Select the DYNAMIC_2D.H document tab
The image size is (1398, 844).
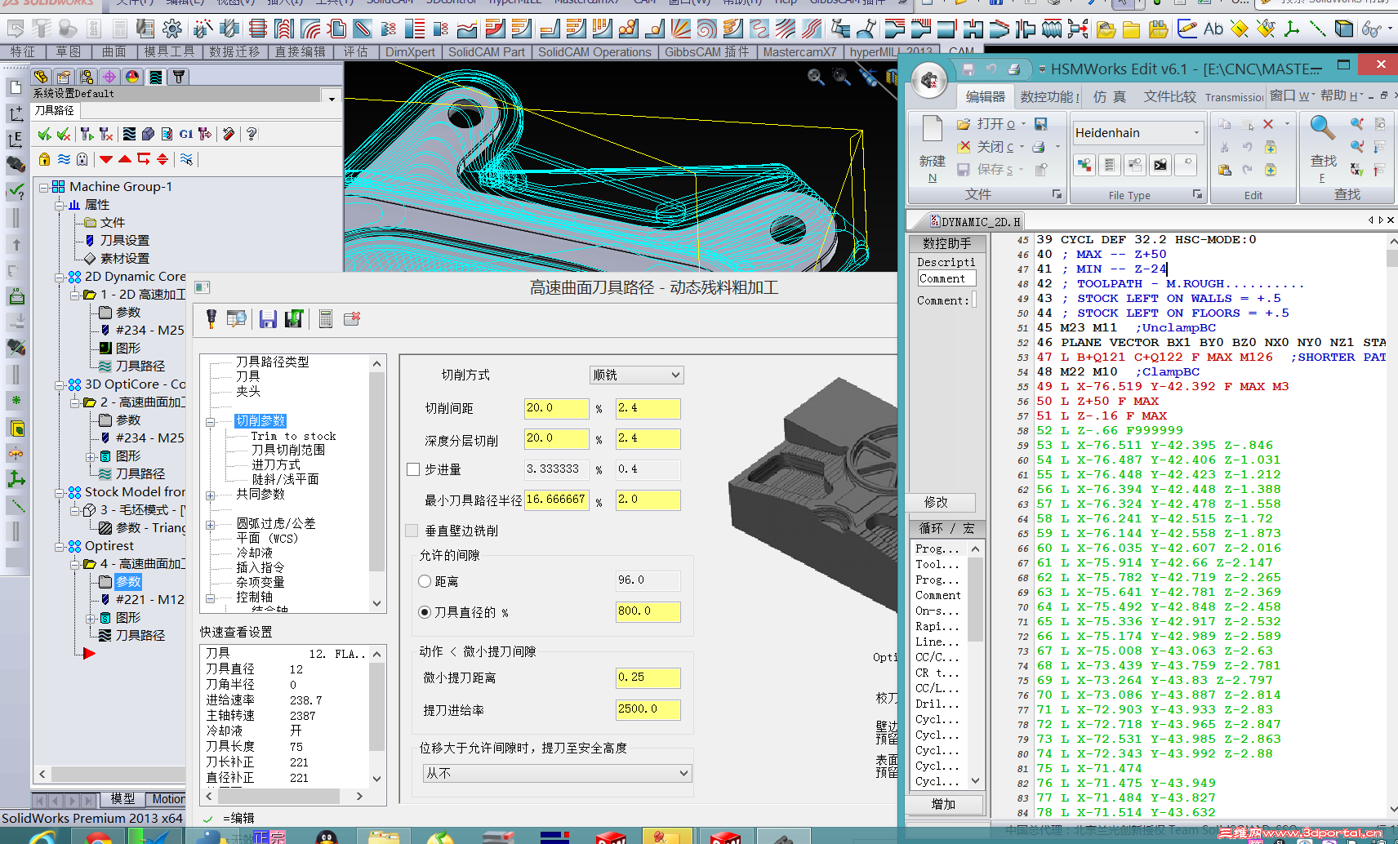tap(975, 221)
